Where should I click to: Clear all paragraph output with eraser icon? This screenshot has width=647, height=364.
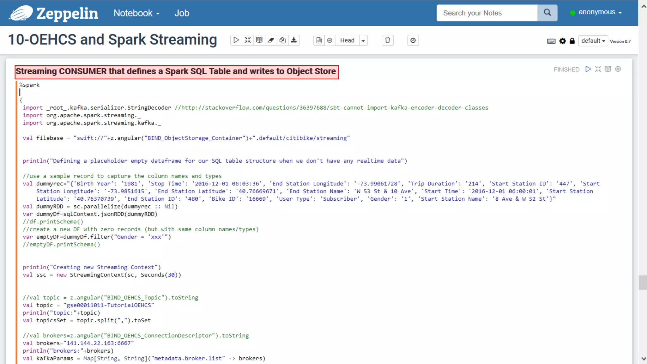click(271, 40)
